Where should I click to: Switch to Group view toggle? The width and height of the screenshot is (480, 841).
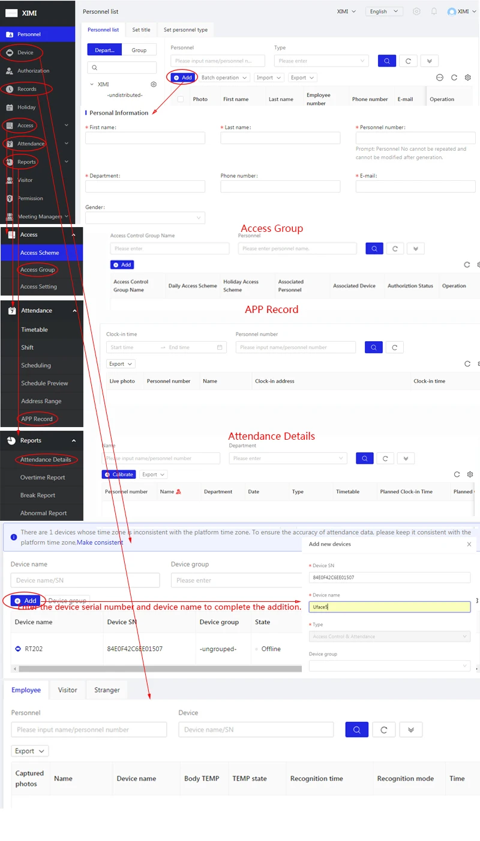pyautogui.click(x=139, y=50)
